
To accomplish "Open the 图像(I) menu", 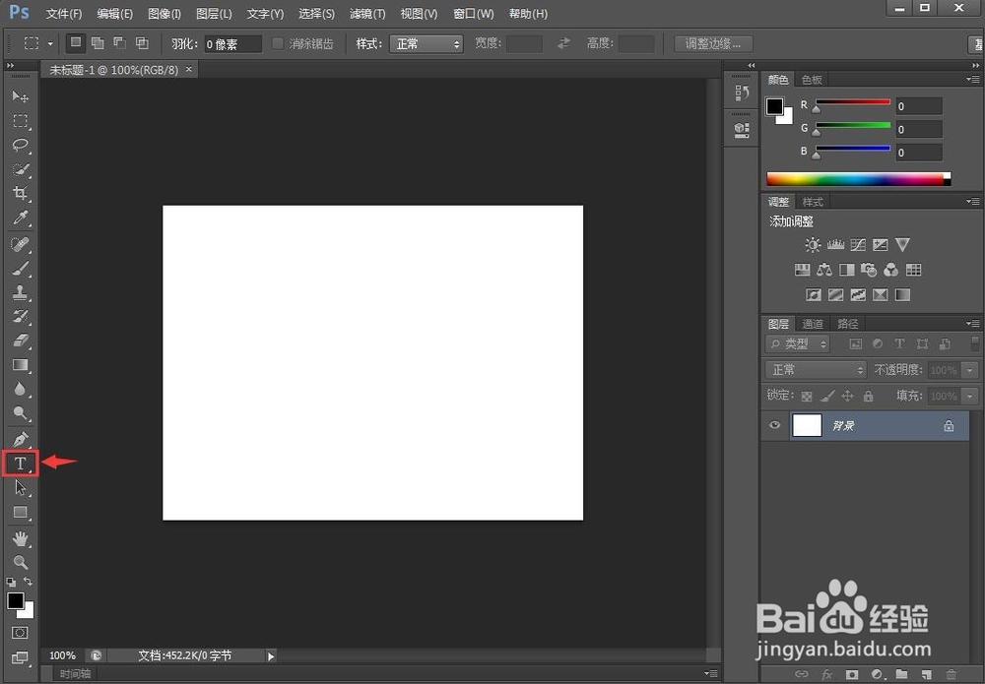I will [164, 13].
